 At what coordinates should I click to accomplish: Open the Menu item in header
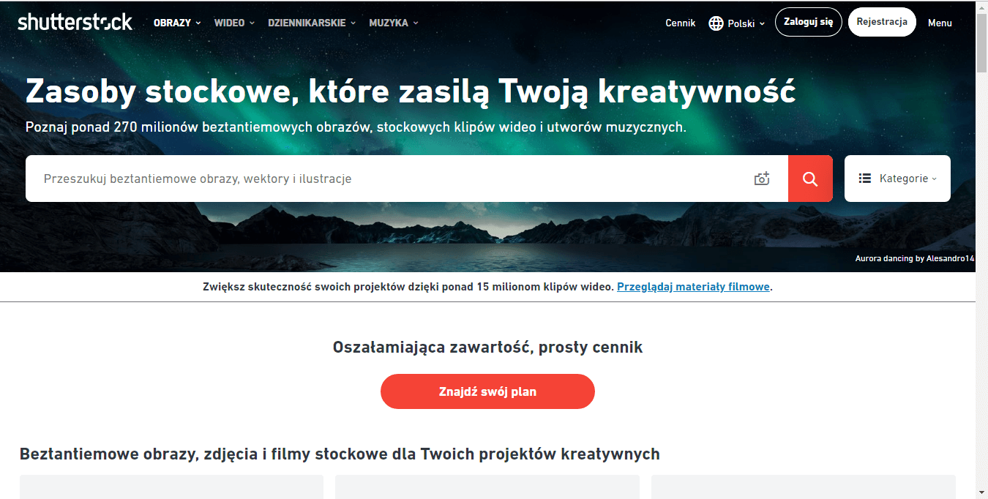[x=940, y=23]
